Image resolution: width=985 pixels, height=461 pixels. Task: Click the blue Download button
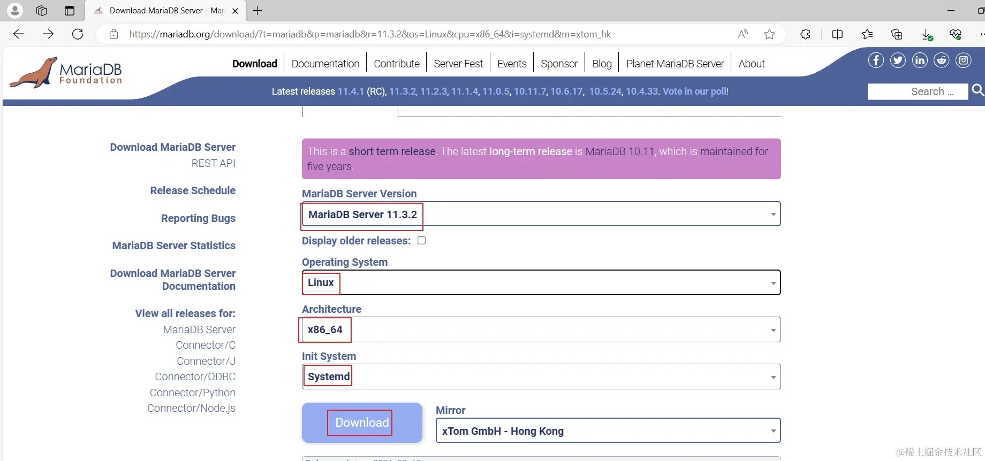362,422
